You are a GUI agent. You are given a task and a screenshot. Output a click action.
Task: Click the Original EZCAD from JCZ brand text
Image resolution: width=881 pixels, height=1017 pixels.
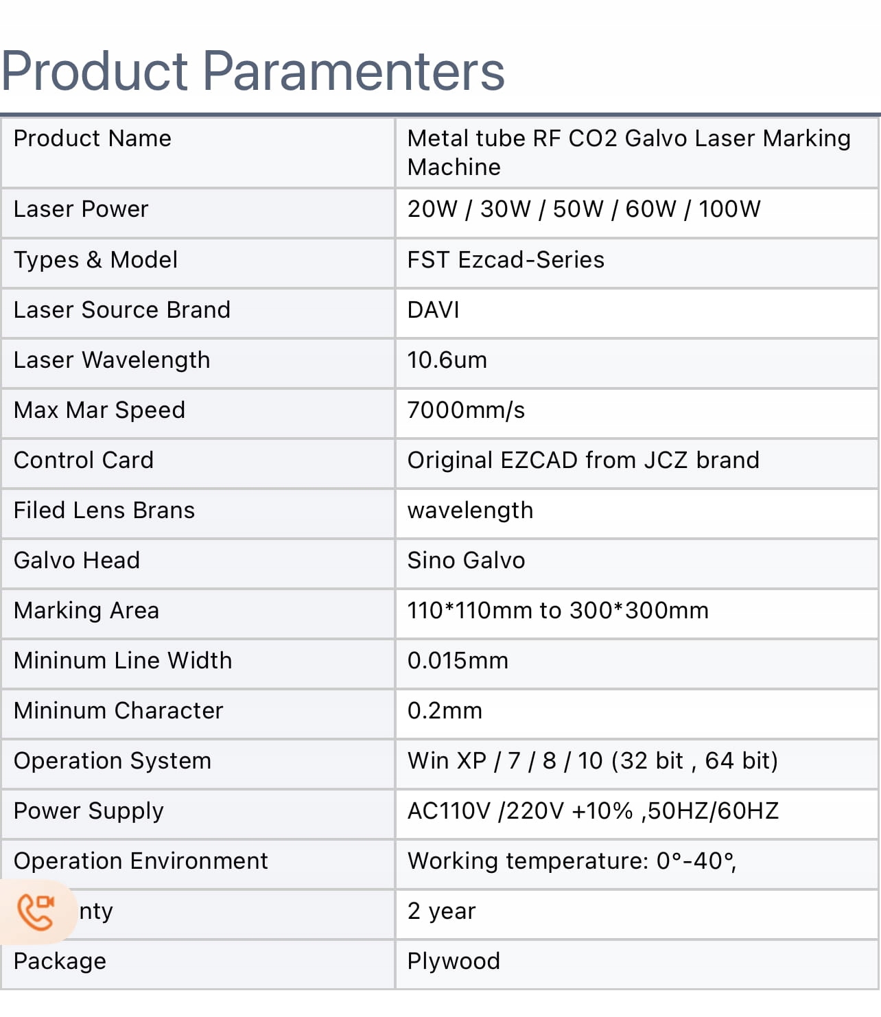[583, 460]
